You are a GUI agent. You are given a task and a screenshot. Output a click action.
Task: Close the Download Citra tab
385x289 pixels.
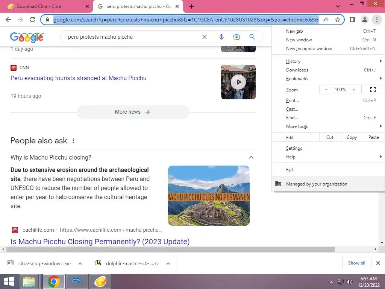(x=87, y=6)
